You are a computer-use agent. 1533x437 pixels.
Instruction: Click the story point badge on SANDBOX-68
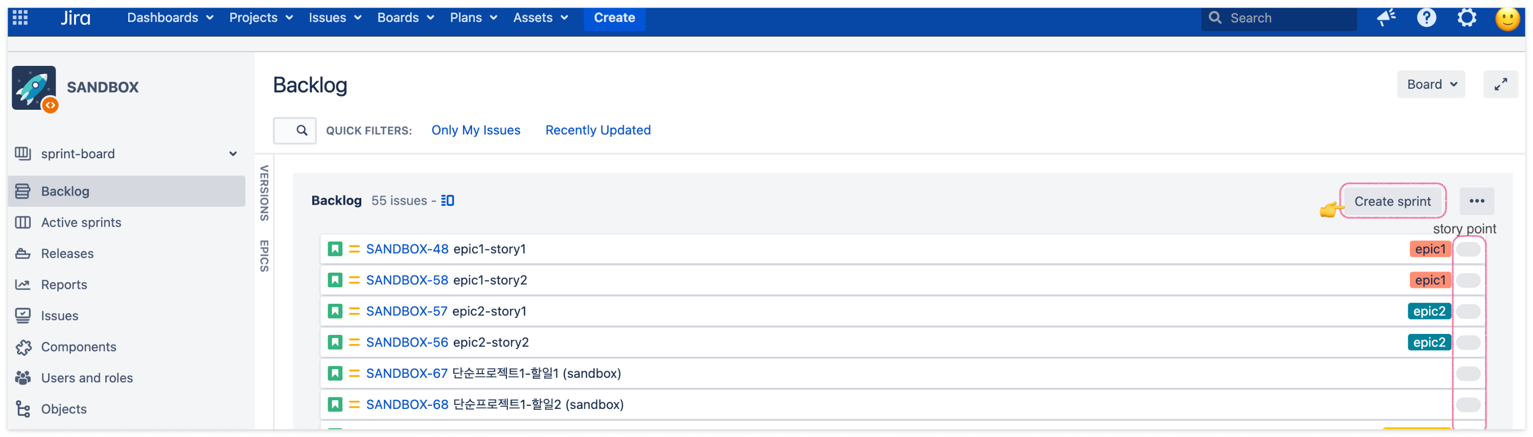click(x=1468, y=404)
